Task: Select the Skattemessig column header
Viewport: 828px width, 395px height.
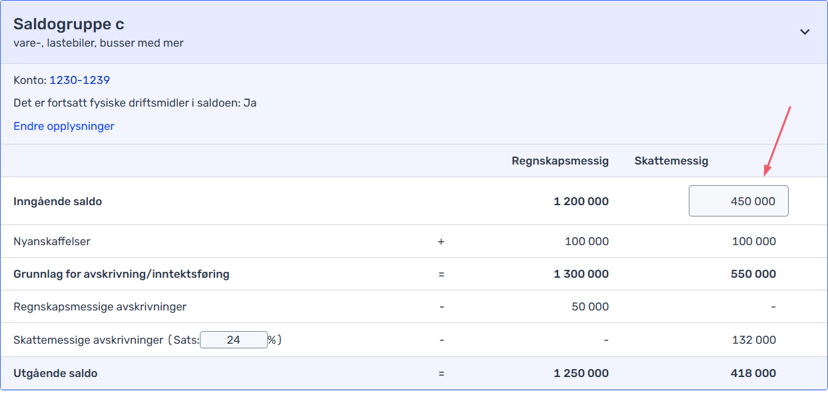Action: coord(671,161)
